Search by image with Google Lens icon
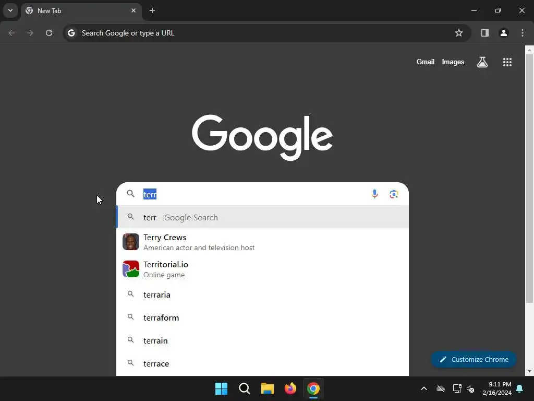534x401 pixels. pyautogui.click(x=394, y=194)
